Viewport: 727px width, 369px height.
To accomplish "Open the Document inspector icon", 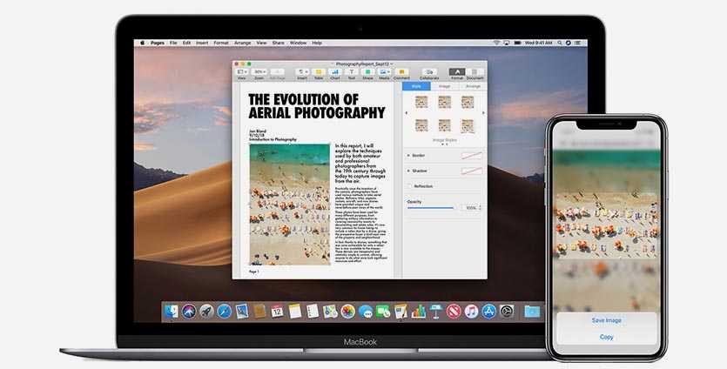I will pos(475,72).
